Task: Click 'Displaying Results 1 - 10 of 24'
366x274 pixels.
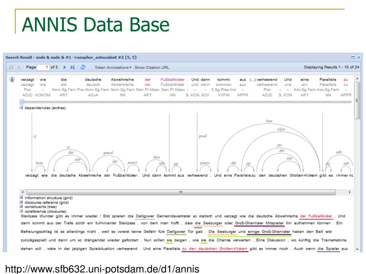Action: click(x=331, y=67)
